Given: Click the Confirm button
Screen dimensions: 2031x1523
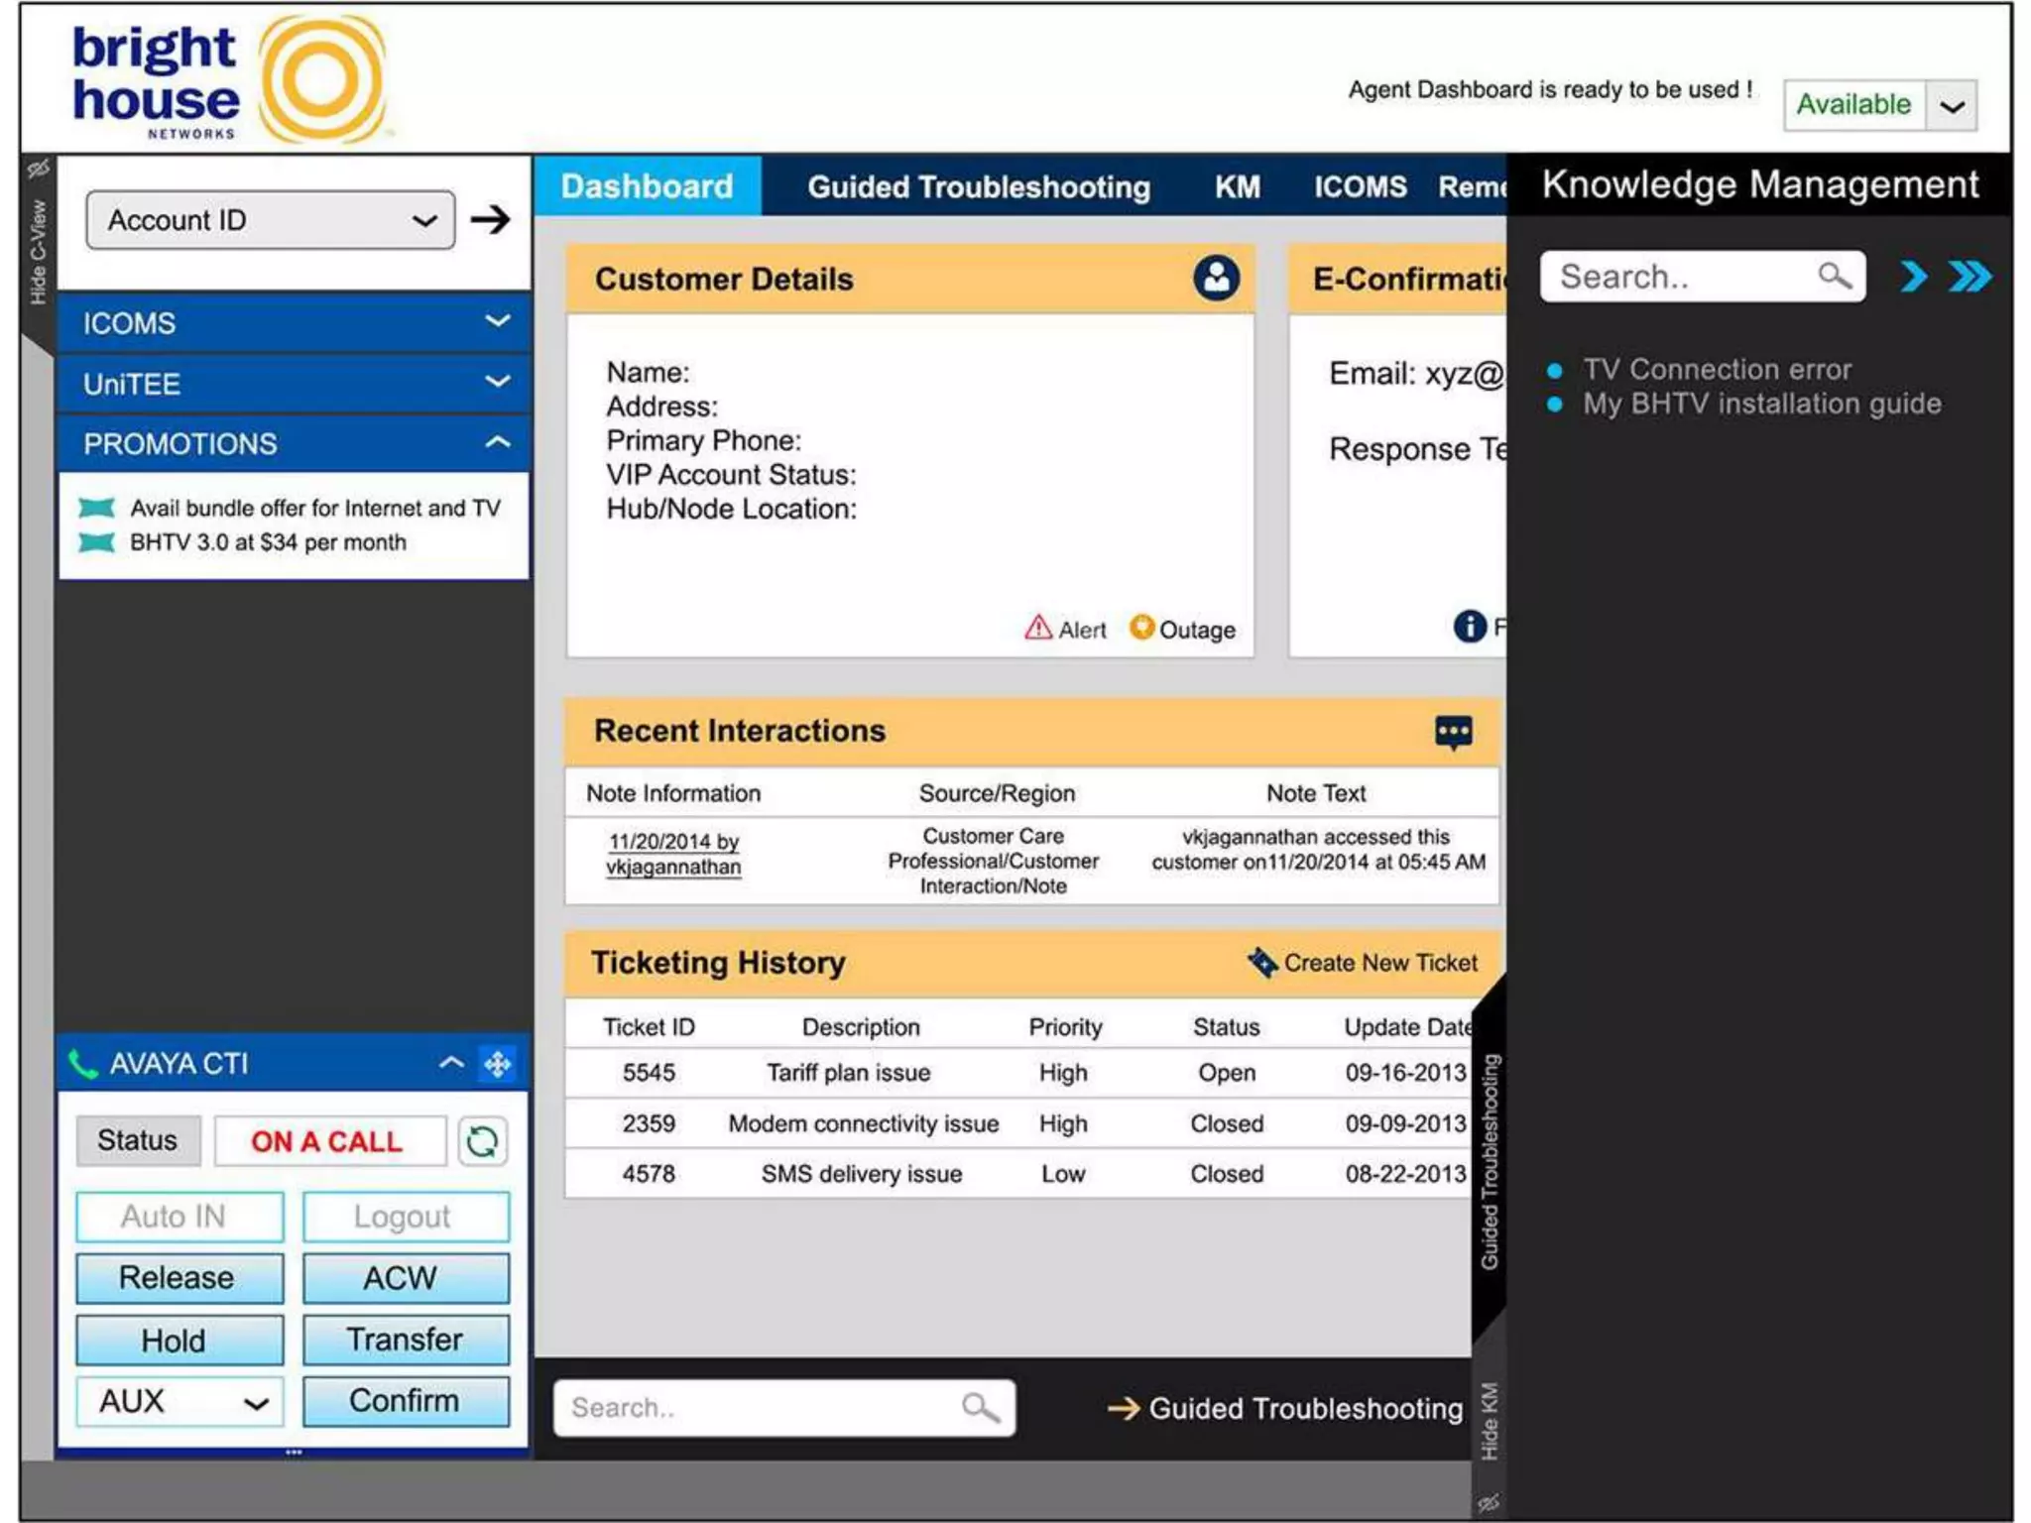Looking at the screenshot, I should tap(406, 1402).
